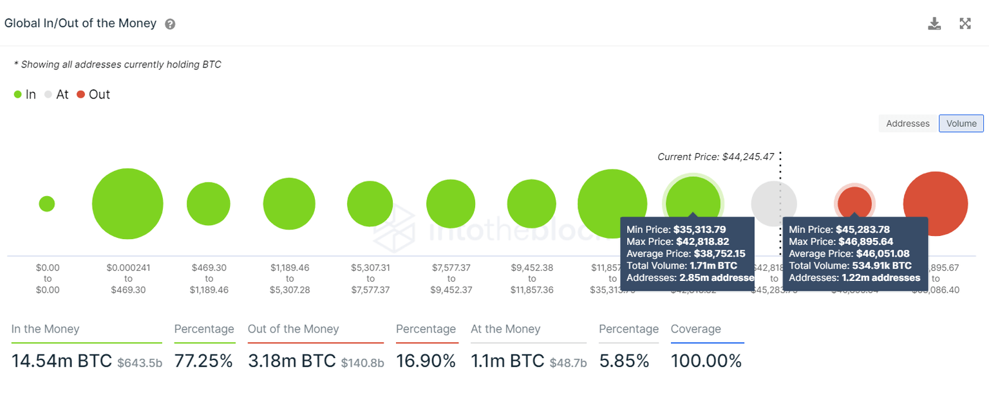Viewport: 989px width, 398px height.
Task: Toggle the 'At' series visibility
Action: pos(57,94)
